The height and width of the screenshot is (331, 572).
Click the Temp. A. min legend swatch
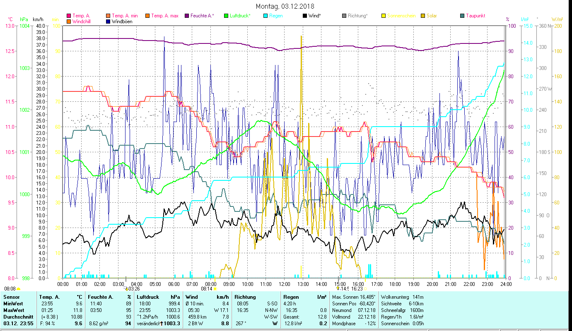coord(109,16)
